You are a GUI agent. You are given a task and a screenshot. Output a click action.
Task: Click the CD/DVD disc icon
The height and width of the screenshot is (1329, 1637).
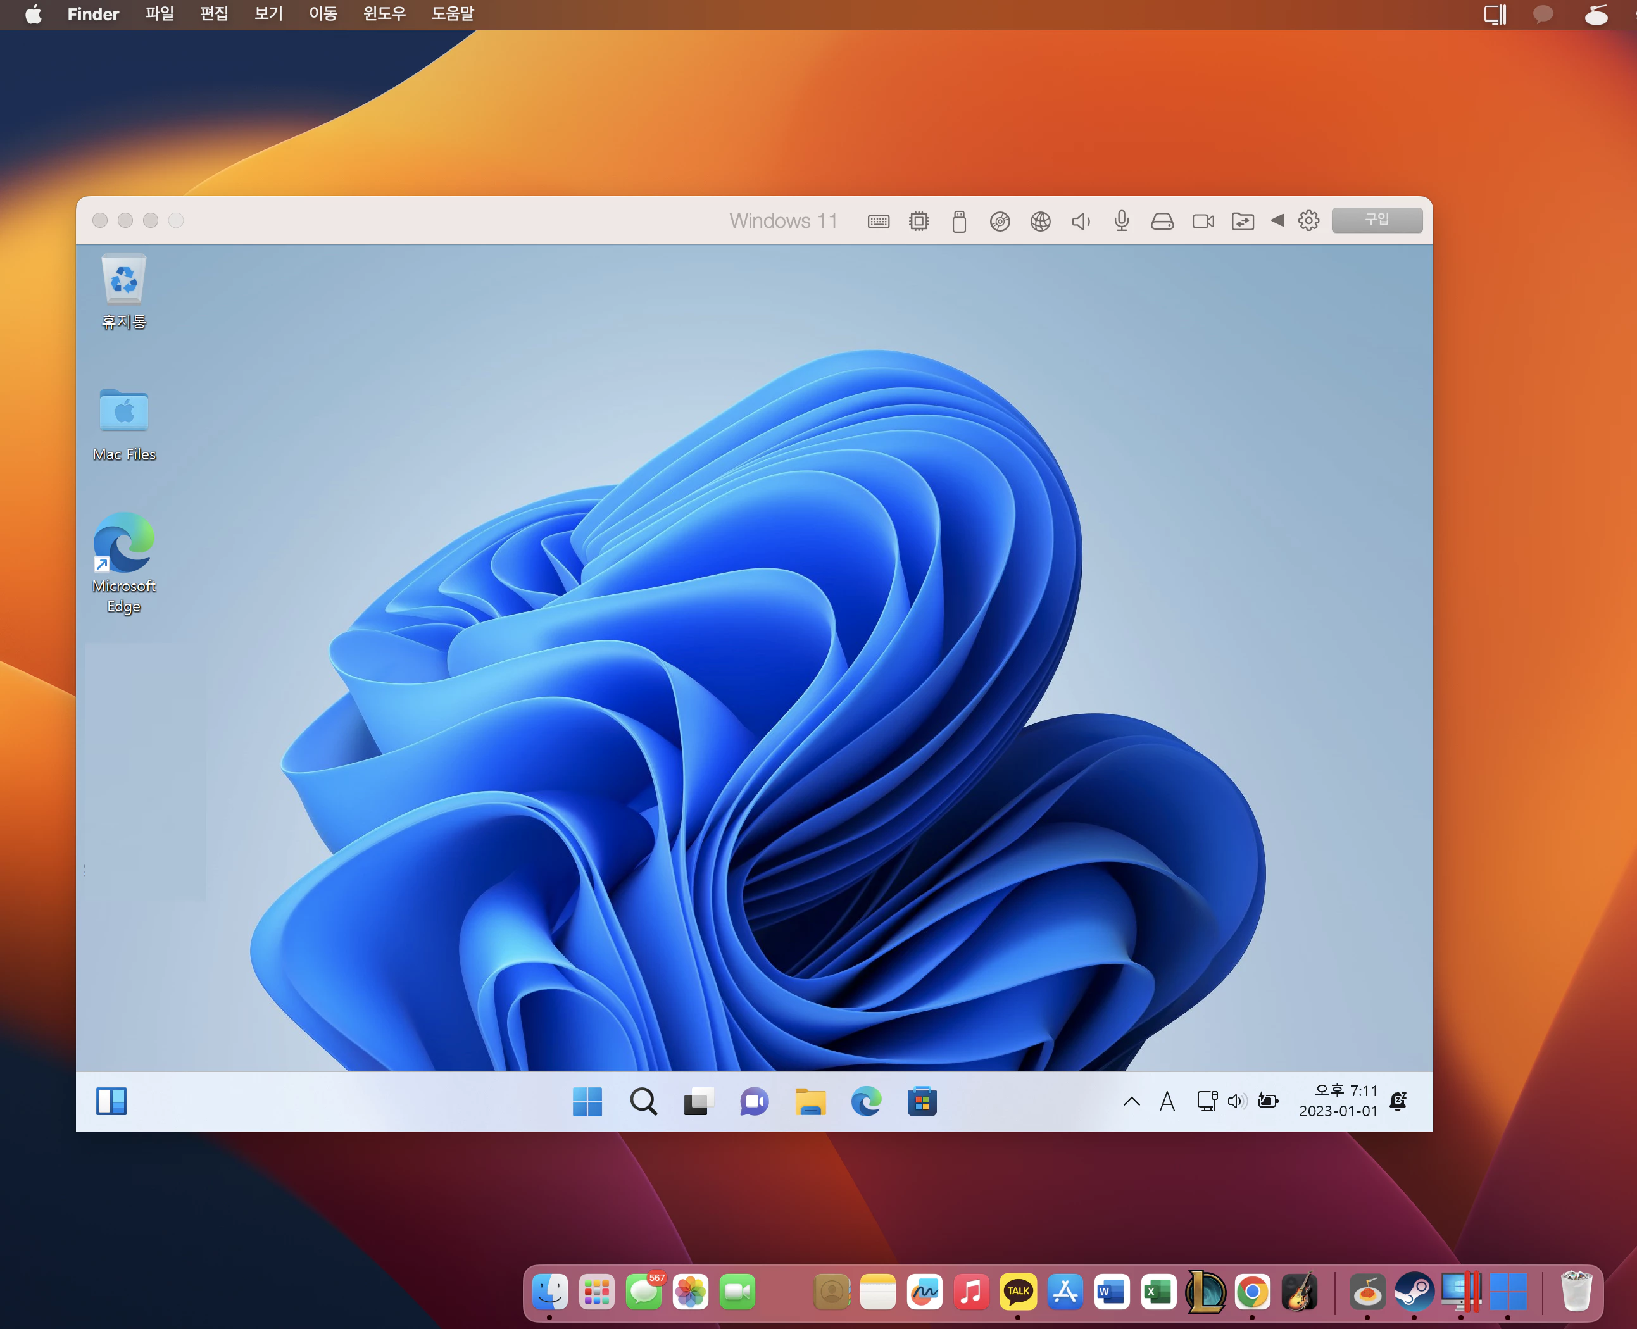tap(999, 221)
